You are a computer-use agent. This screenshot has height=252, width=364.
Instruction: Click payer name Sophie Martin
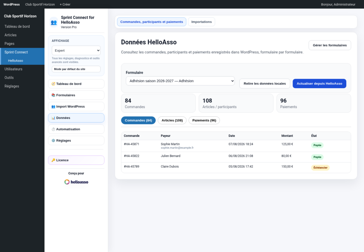coord(170,144)
